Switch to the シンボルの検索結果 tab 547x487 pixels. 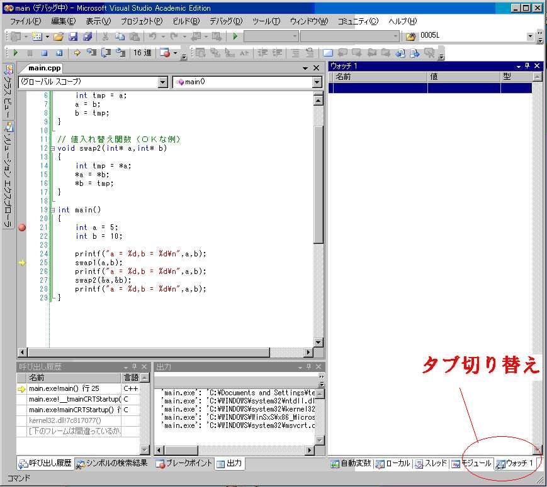click(x=112, y=463)
